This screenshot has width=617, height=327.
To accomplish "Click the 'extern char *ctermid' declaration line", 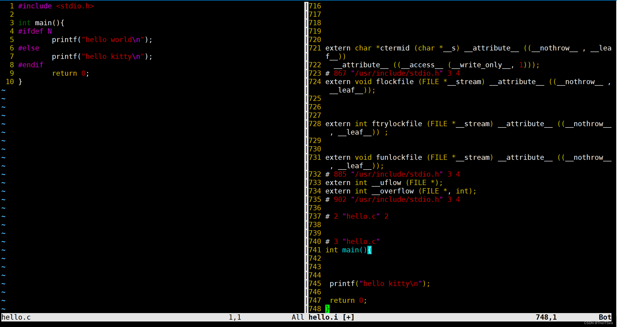I will [x=468, y=52].
